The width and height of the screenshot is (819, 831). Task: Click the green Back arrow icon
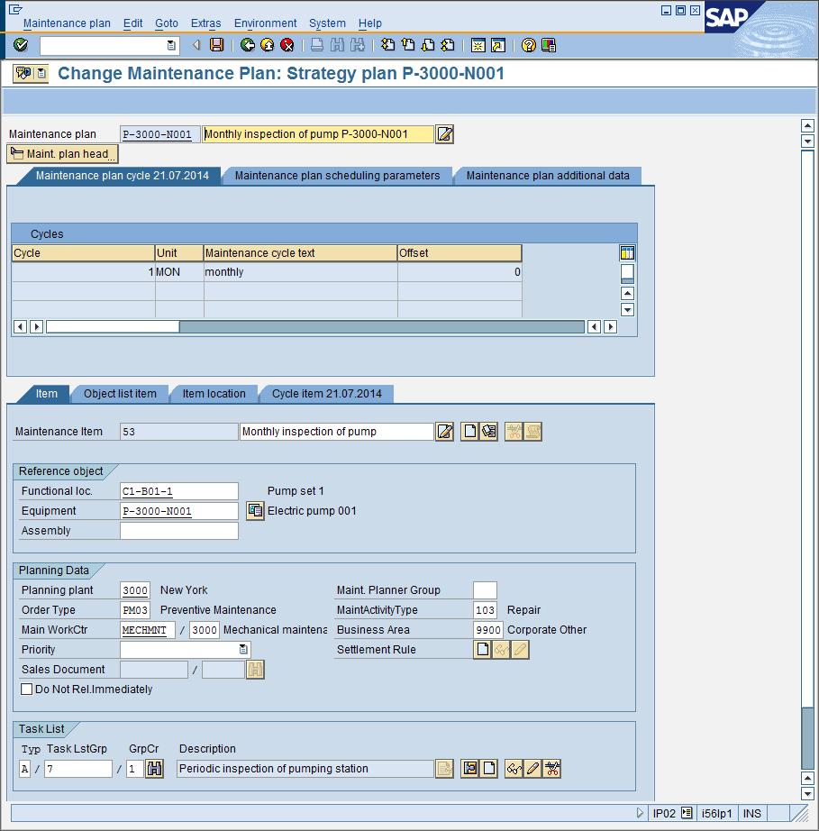coord(248,45)
